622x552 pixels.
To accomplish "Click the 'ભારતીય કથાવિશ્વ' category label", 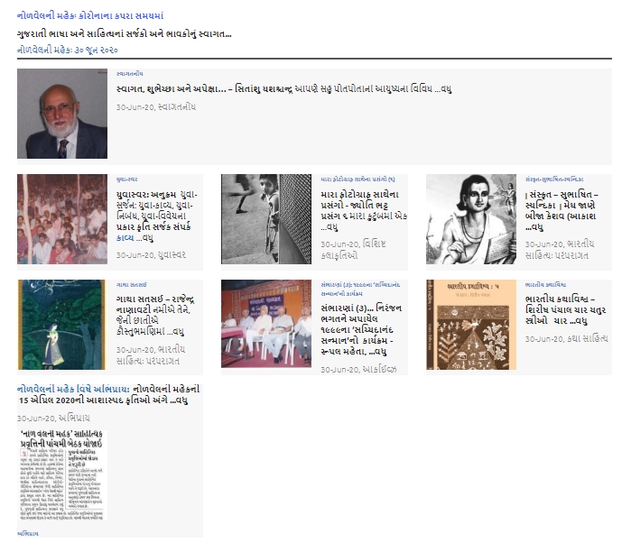I will pyautogui.click(x=545, y=284).
